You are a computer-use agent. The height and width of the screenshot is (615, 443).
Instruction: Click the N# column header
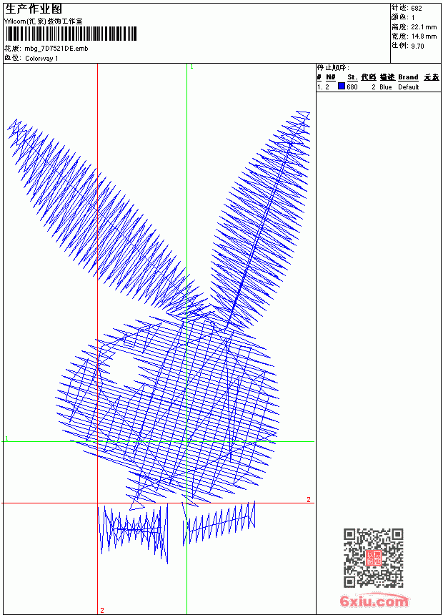coord(331,77)
